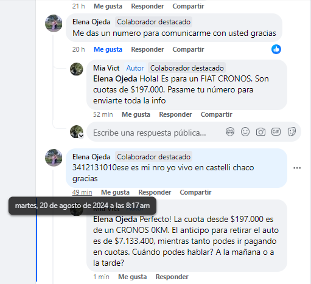Attach photo using camera icon
This screenshot has width=311, height=284.
260,132
